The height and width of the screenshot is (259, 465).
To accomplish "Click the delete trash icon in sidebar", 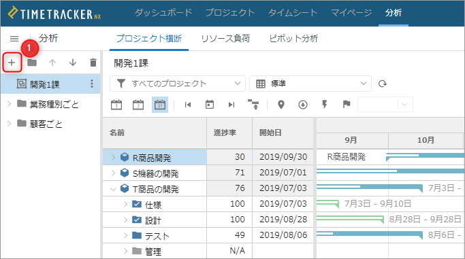I will (93, 63).
